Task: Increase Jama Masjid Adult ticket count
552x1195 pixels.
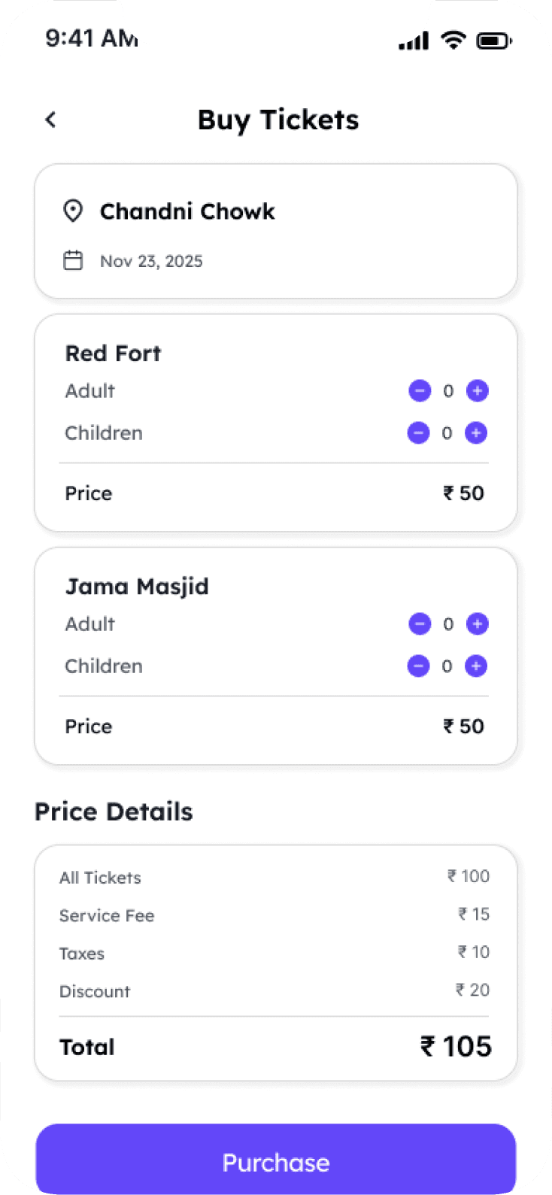Action: coord(478,624)
